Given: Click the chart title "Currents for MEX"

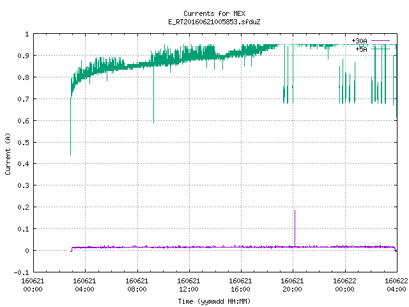Looking at the screenshot, I should pos(214,13).
